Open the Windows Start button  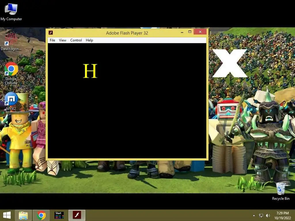tap(7, 215)
